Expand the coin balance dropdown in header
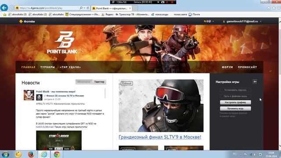This screenshot has width=281, height=158. point(209,22)
